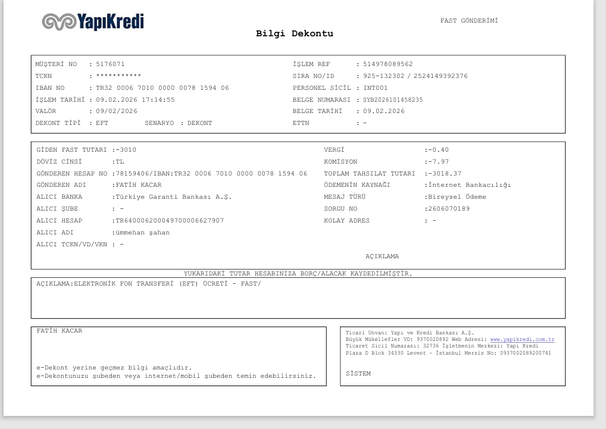The height and width of the screenshot is (429, 606).
Task: Select the BELGE NUMARASI value SYB2026101458235
Action: tap(393, 99)
